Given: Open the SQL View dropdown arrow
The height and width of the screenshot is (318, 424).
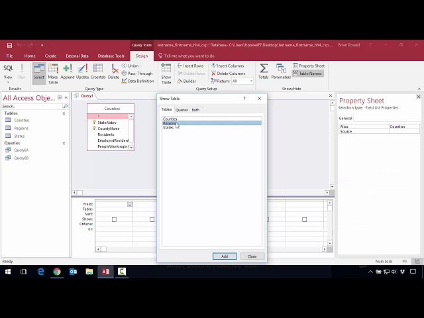Looking at the screenshot, I should point(8,82).
